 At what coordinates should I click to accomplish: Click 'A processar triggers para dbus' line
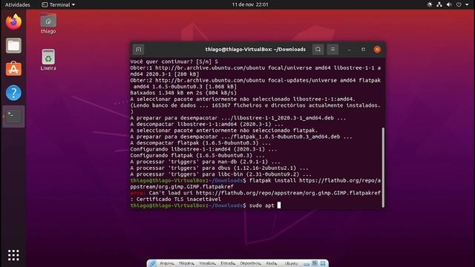pos(220,168)
